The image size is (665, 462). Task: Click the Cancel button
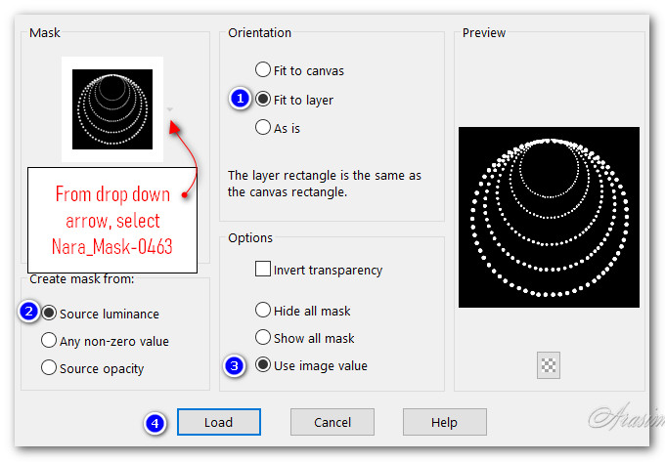[332, 422]
